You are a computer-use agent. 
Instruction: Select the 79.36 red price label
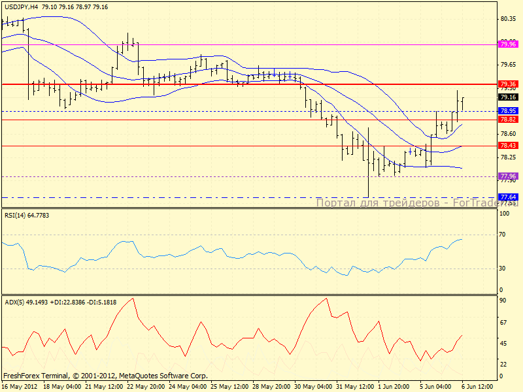(508, 84)
